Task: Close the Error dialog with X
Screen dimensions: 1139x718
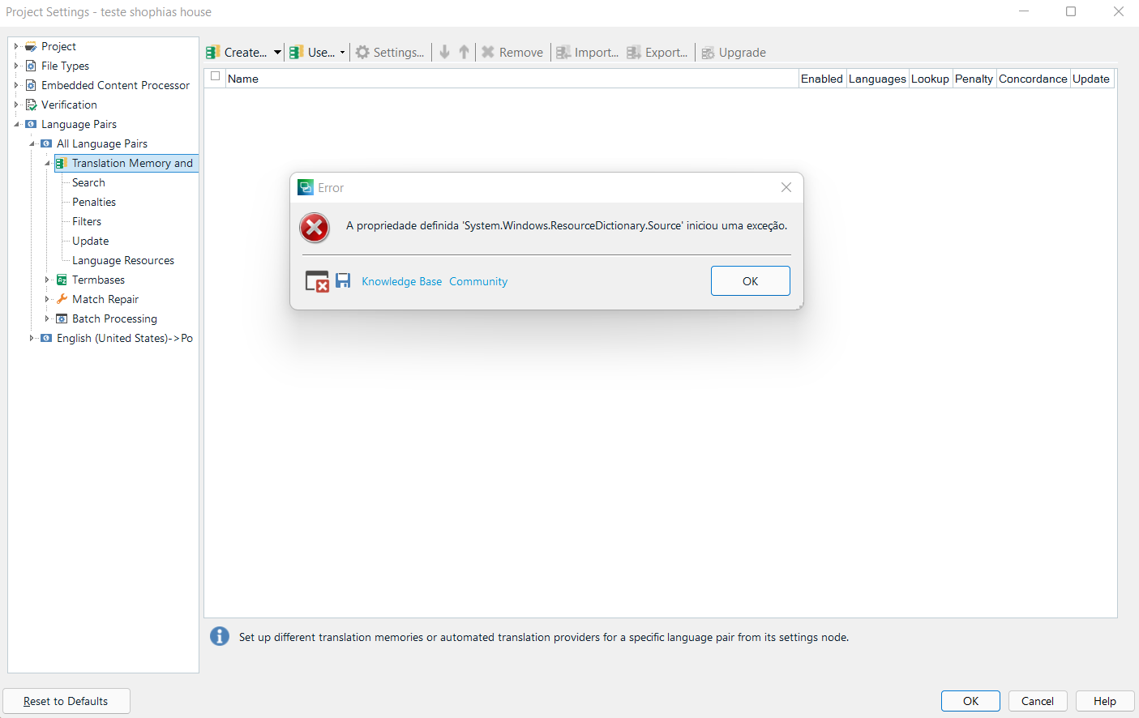Action: (786, 187)
